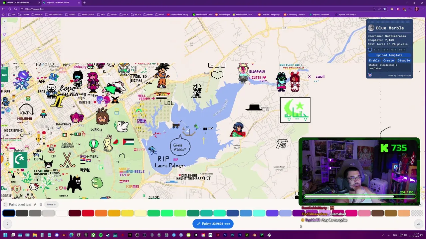Open File Explorer from the taskbar
Image resolution: width=426 pixels, height=239 pixels.
[x=35, y=235]
